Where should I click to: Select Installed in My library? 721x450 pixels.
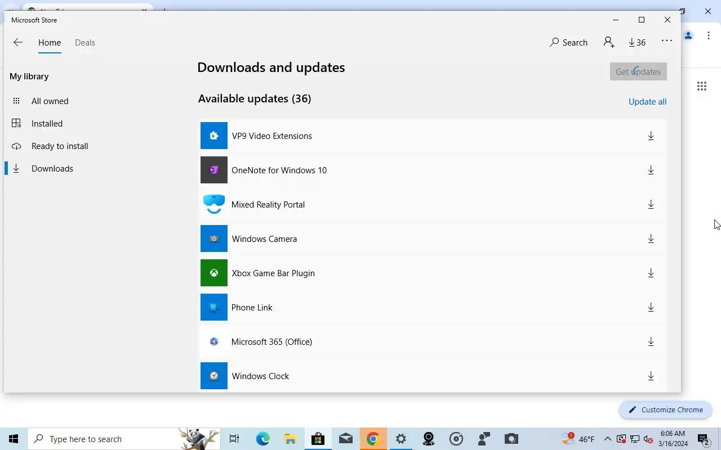tap(47, 124)
